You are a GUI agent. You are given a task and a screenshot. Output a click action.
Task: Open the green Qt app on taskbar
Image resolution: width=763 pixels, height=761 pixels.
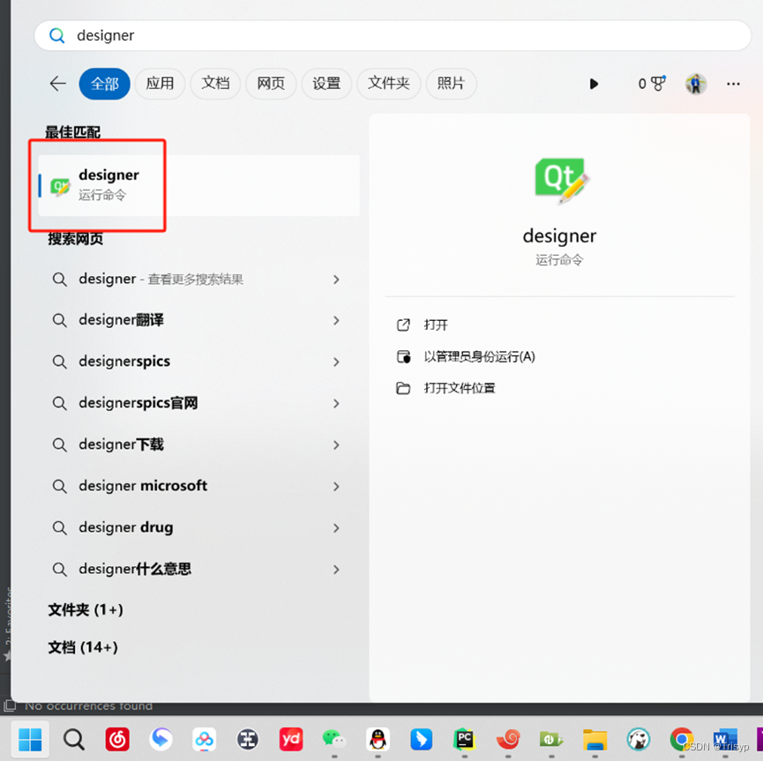tap(551, 740)
